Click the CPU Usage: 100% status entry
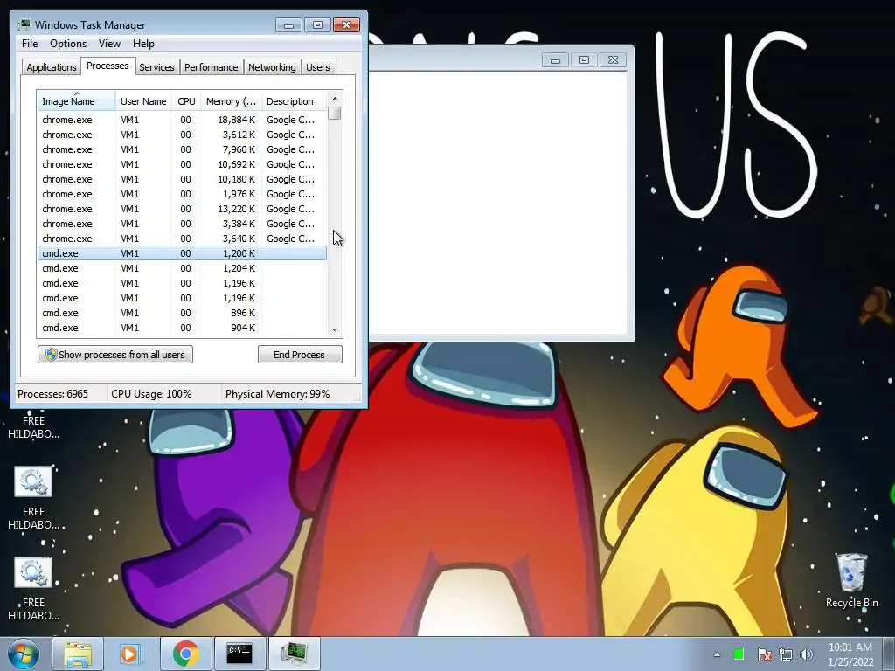 [151, 394]
